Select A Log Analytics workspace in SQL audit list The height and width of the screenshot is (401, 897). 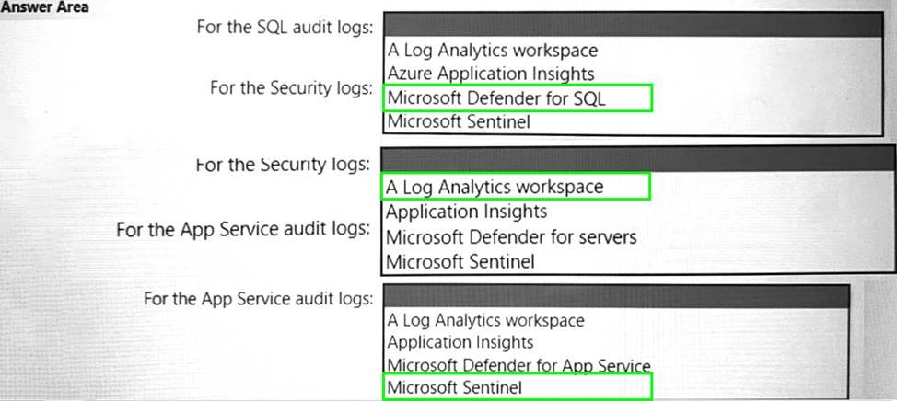coord(493,51)
